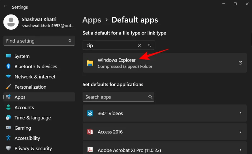
Task: Open the Access 2016 defaults entry
Action: [164, 132]
